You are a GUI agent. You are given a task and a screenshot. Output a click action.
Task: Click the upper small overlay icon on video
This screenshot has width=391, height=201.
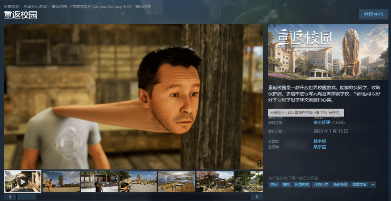(259, 162)
